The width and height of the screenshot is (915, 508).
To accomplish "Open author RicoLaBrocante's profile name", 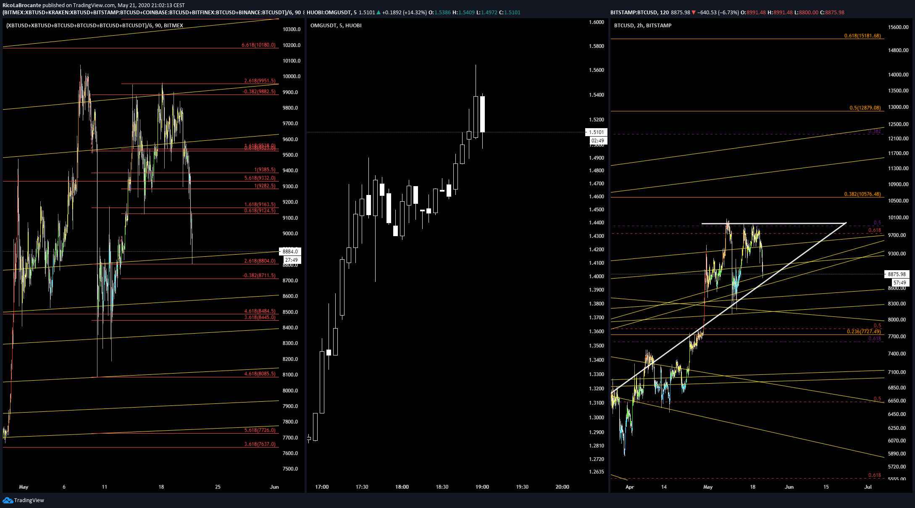I will [22, 5].
